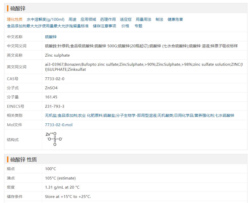Click the 理化性质 navigation link
Screen dimensions: 251x203
click(x=15, y=19)
